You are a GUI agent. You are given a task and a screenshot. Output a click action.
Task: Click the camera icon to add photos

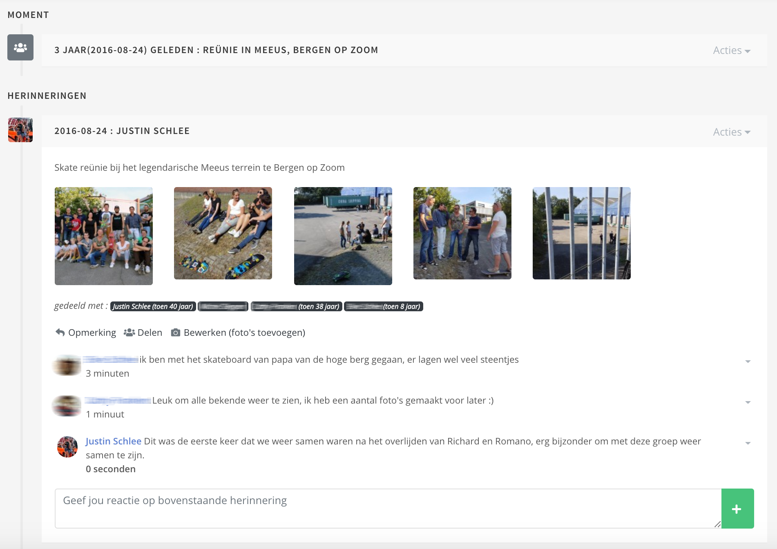pyautogui.click(x=175, y=333)
